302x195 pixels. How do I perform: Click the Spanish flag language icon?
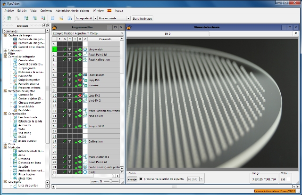tap(109, 10)
